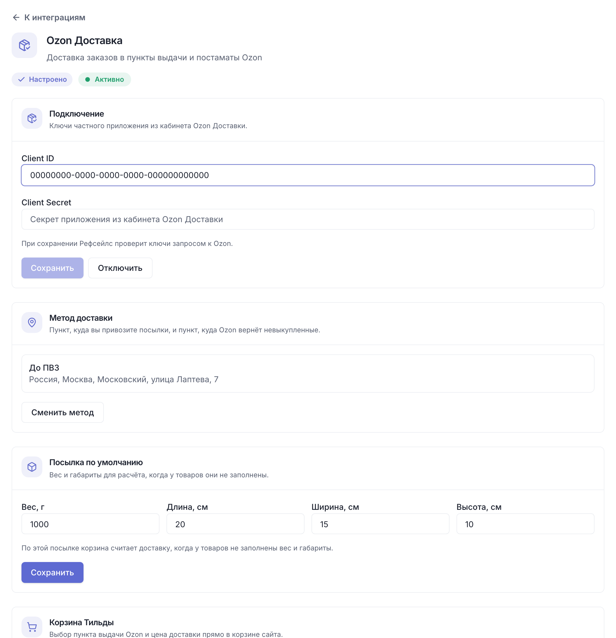Click the «Посылка по умолчанию» heading
Image resolution: width=616 pixels, height=638 pixels.
coord(96,463)
